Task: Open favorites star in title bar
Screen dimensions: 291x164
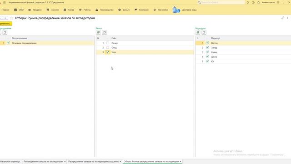Action: coord(259,2)
